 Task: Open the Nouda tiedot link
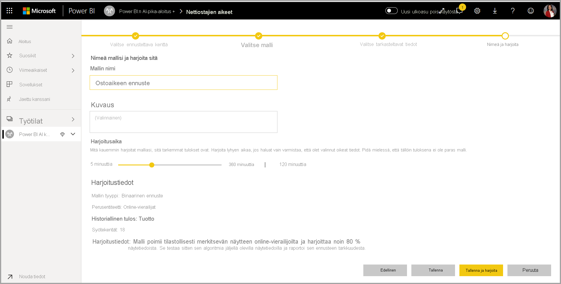tap(32, 277)
